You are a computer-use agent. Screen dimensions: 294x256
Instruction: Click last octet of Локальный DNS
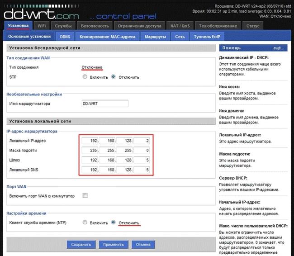pos(142,170)
